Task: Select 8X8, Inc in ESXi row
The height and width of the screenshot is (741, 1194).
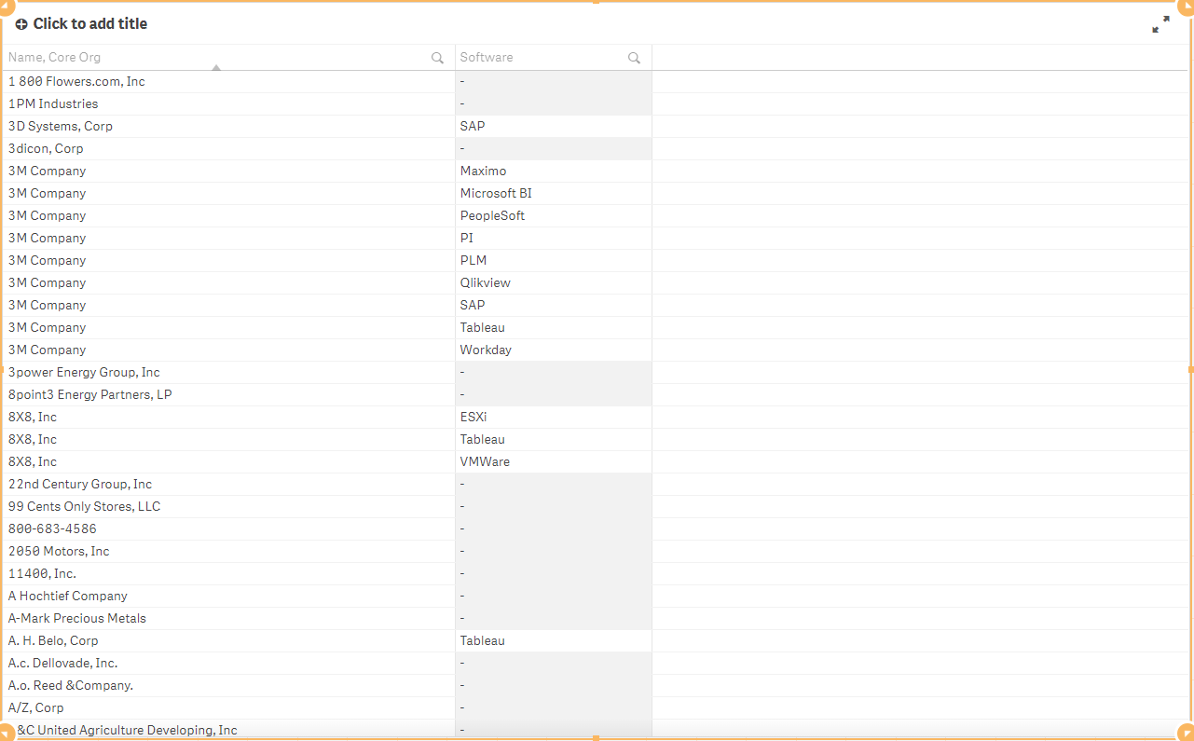Action: [x=228, y=417]
